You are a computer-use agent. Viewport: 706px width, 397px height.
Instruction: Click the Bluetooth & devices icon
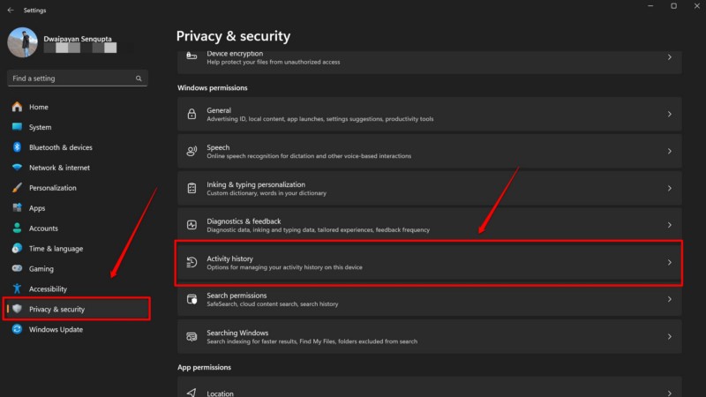(x=17, y=147)
